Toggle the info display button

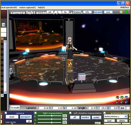click(x=87, y=12)
